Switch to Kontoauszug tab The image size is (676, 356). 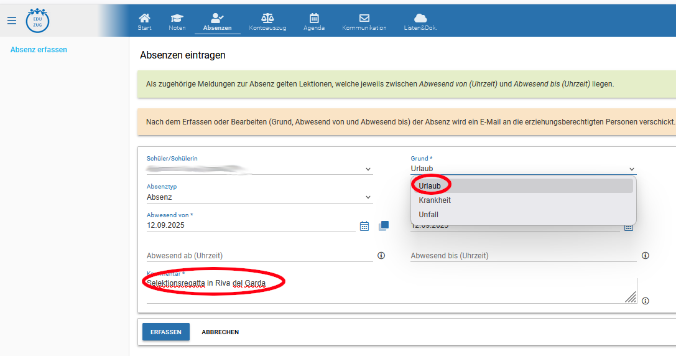tap(267, 22)
